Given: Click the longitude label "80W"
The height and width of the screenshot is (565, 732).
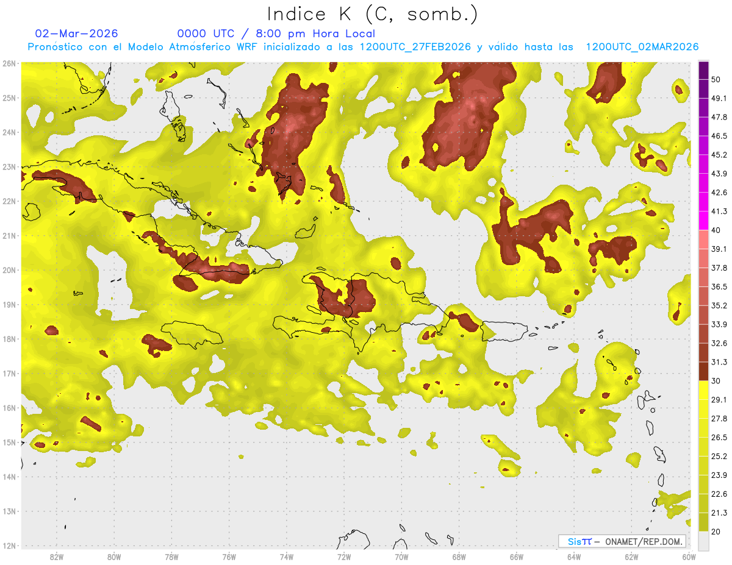Looking at the screenshot, I should (x=113, y=556).
